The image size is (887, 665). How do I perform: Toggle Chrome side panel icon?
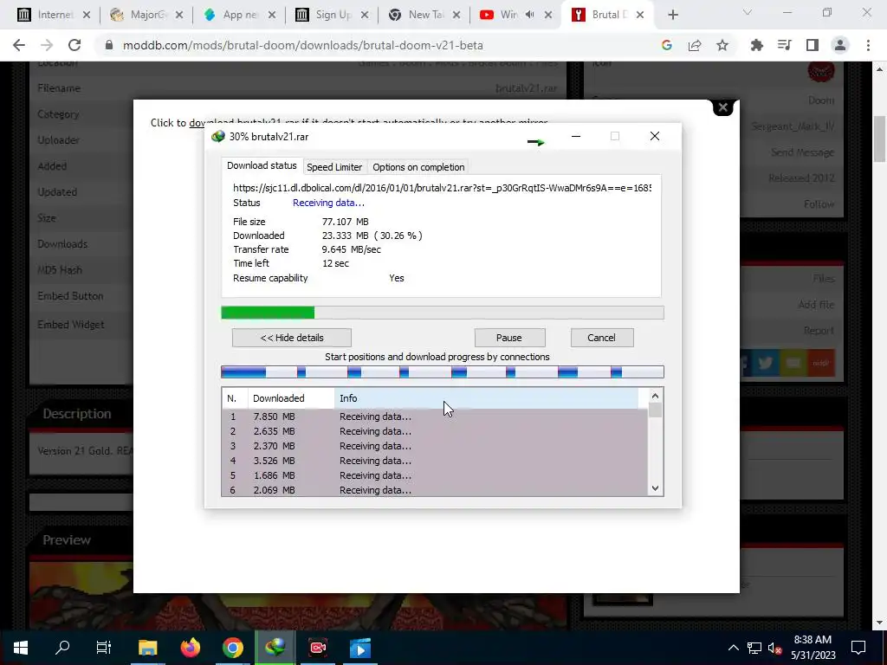pos(813,45)
